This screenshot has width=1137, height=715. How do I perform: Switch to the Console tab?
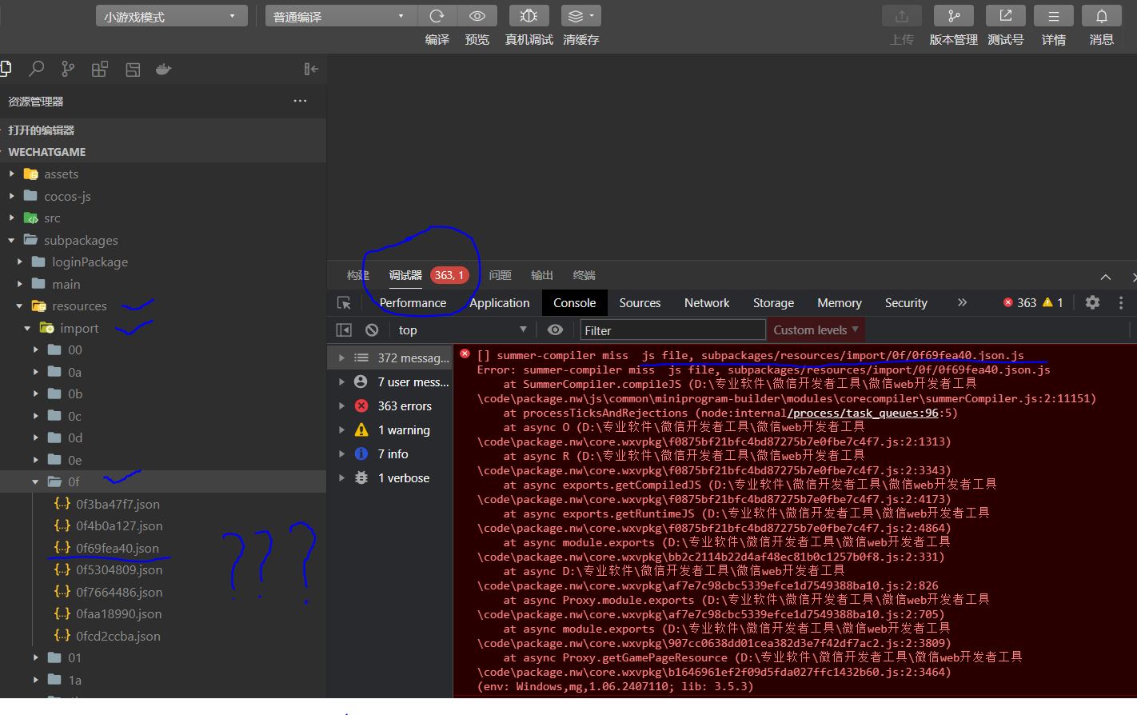[575, 303]
